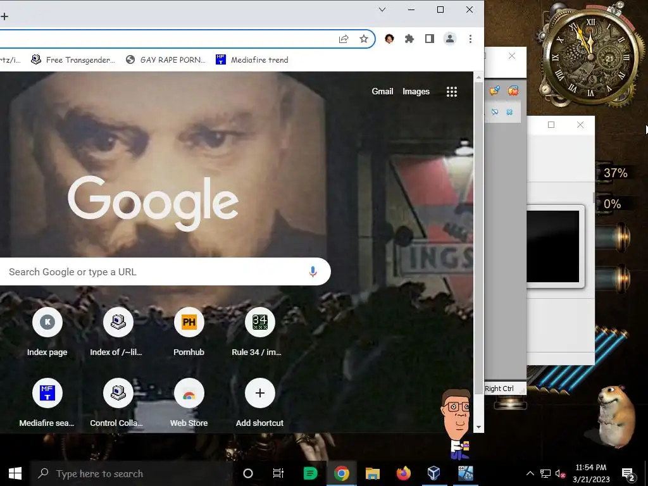This screenshot has width=648, height=486.
Task: Open the clock showing 11:54 PM
Action: click(591, 473)
